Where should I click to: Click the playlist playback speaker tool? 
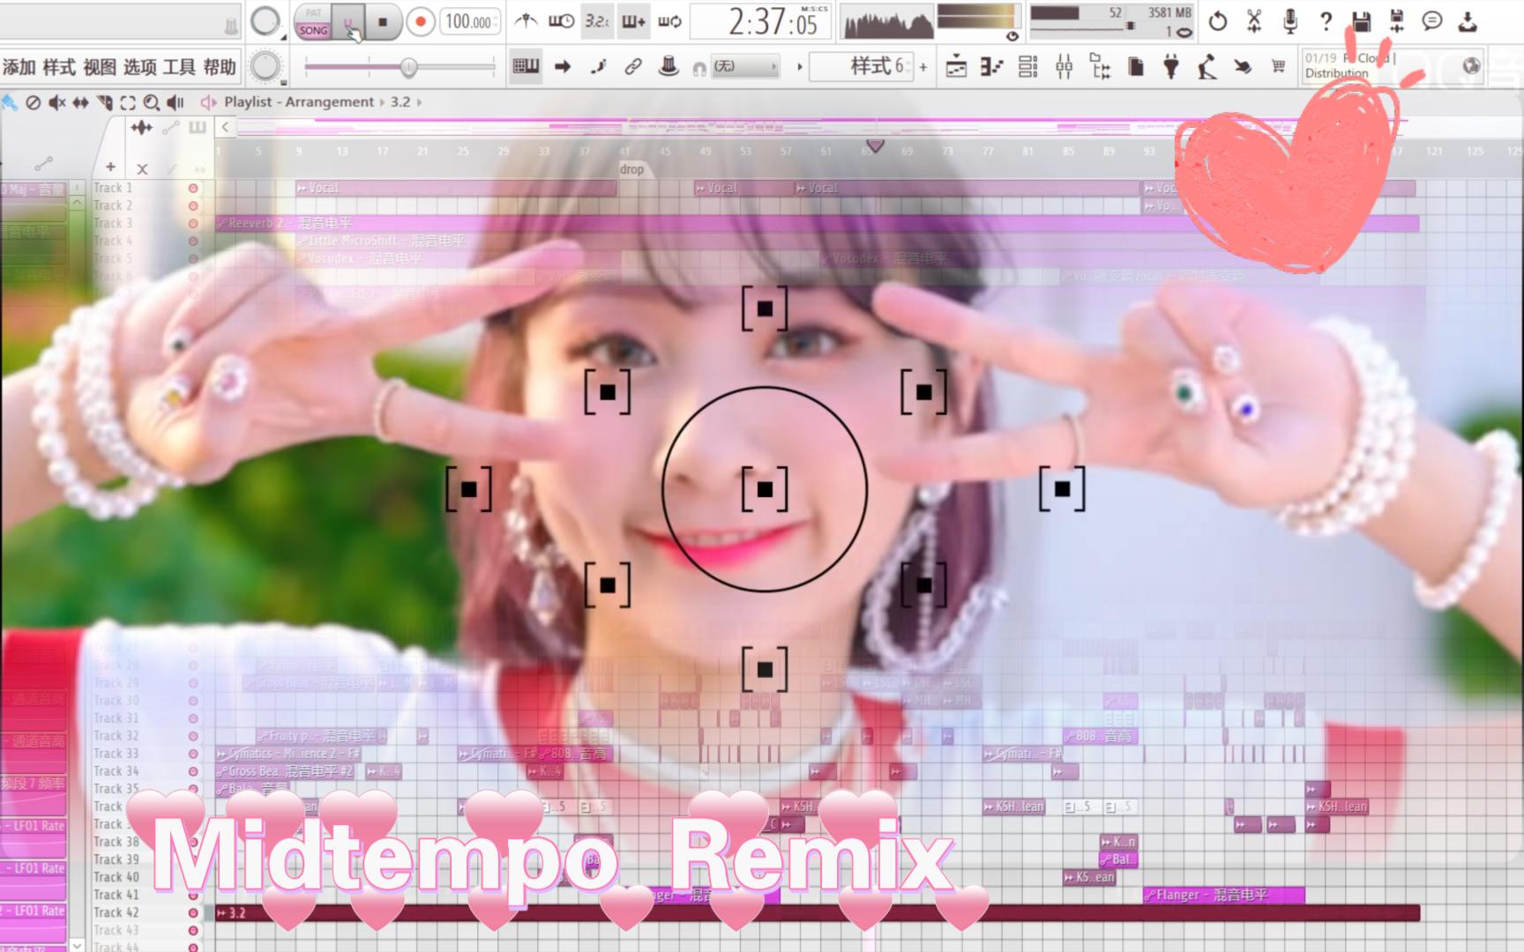[x=176, y=102]
